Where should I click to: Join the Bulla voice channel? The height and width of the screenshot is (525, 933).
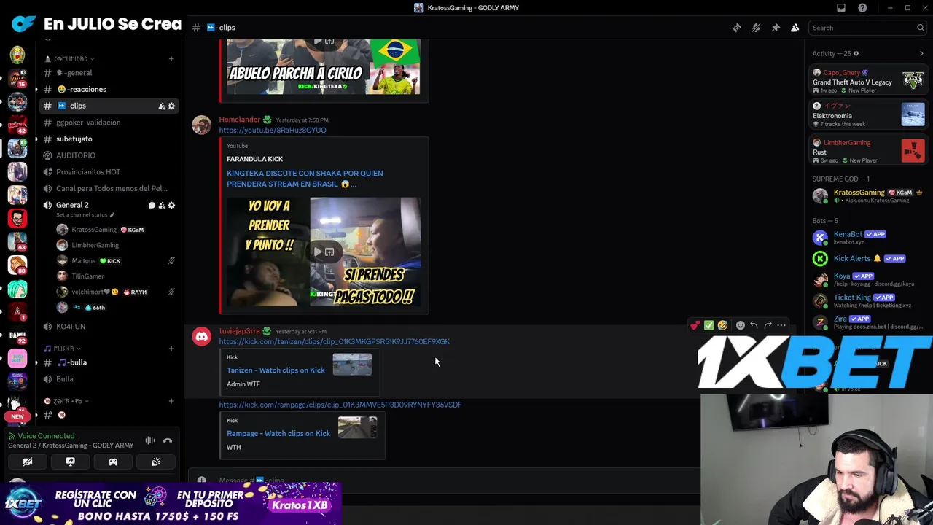coord(109,379)
